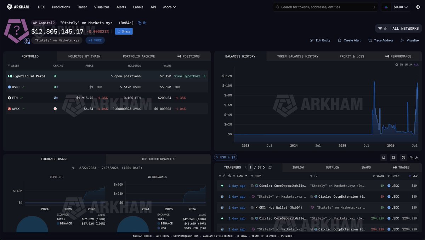Click the ETH price chart icon
The height and width of the screenshot is (240, 425).
21,98
